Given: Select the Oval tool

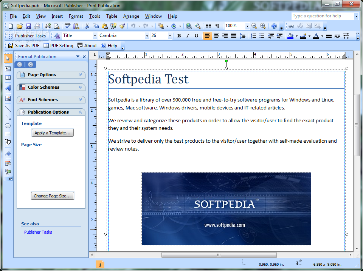Looking at the screenshot, I should (x=8, y=126).
